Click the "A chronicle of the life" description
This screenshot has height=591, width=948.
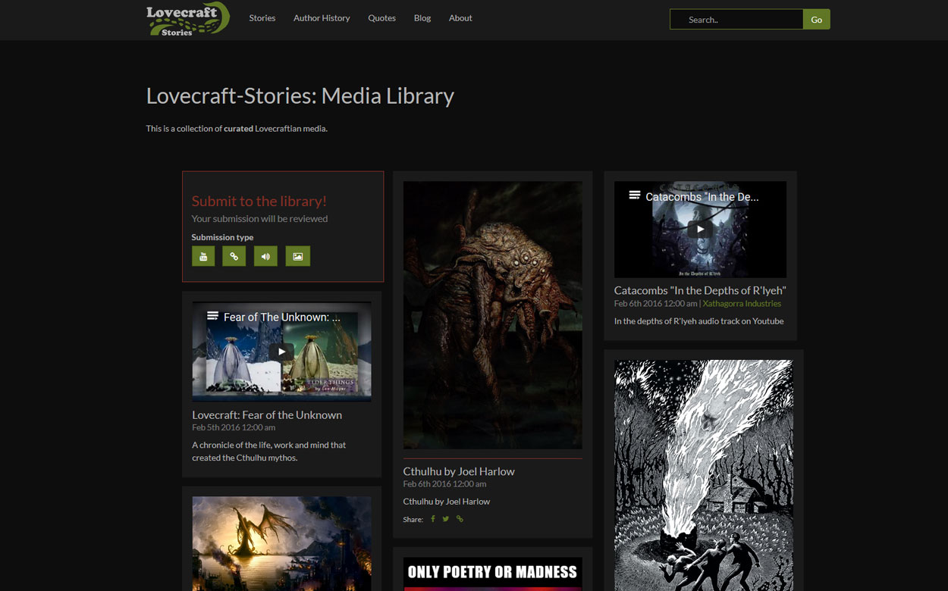(269, 451)
